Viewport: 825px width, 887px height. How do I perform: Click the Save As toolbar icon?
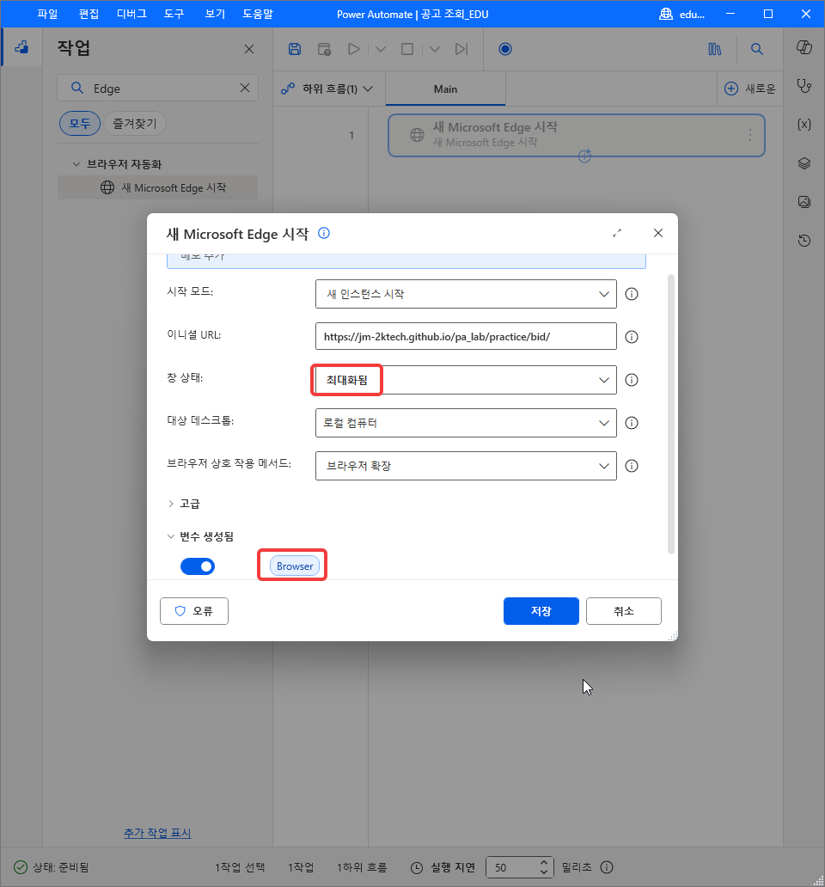pos(324,49)
